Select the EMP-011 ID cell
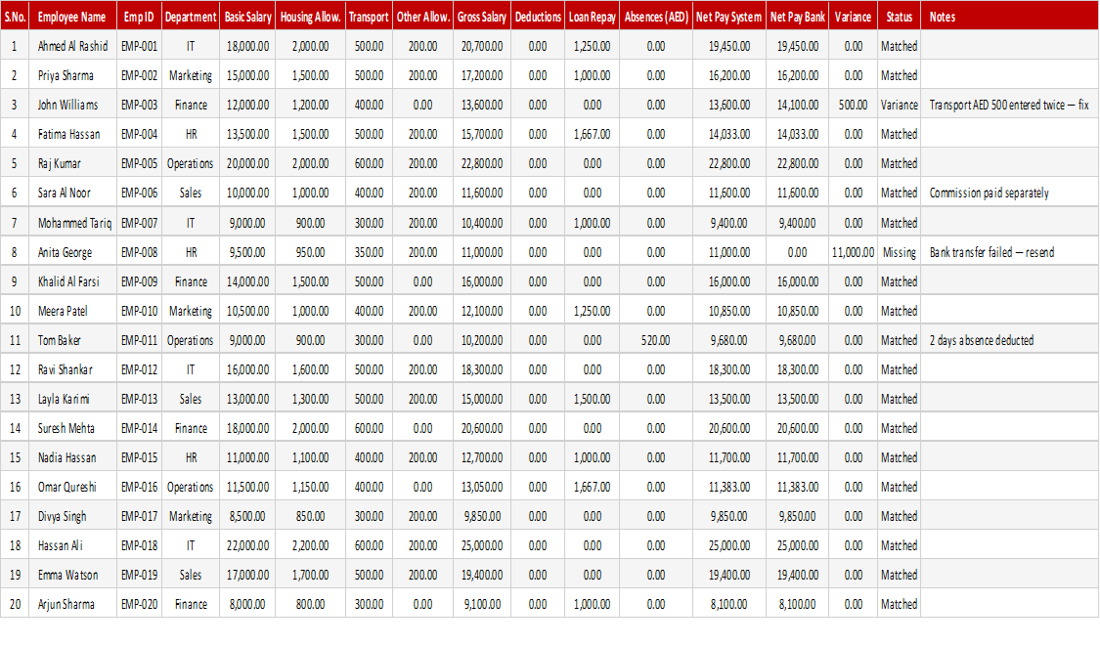 click(139, 340)
